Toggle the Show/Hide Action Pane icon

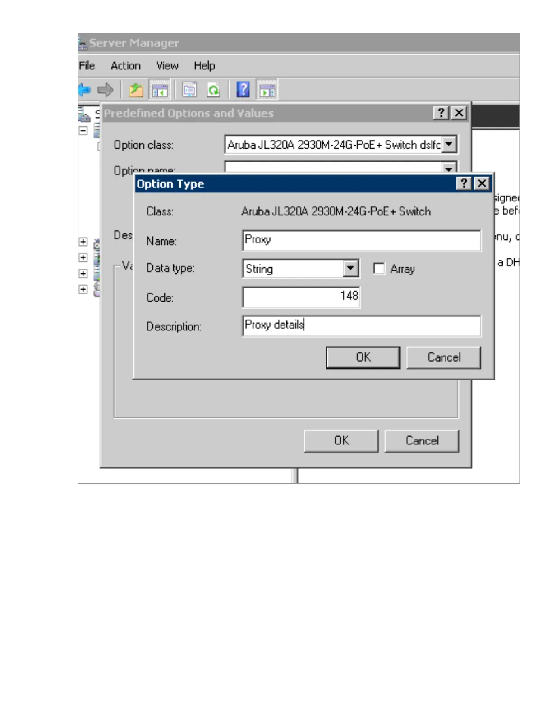coord(267,90)
